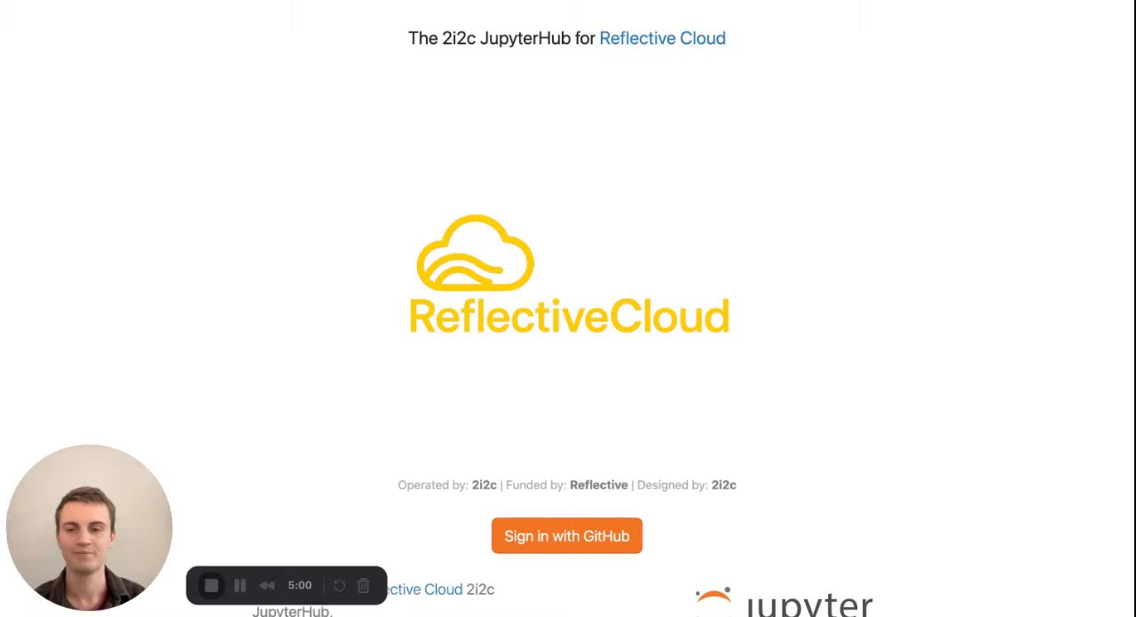Open the Reflective funder link
This screenshot has width=1136, height=617.
pos(598,485)
